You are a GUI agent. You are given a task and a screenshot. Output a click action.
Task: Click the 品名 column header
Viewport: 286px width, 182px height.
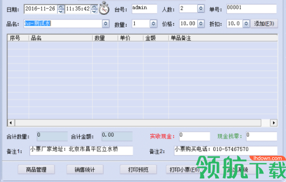click(61, 38)
